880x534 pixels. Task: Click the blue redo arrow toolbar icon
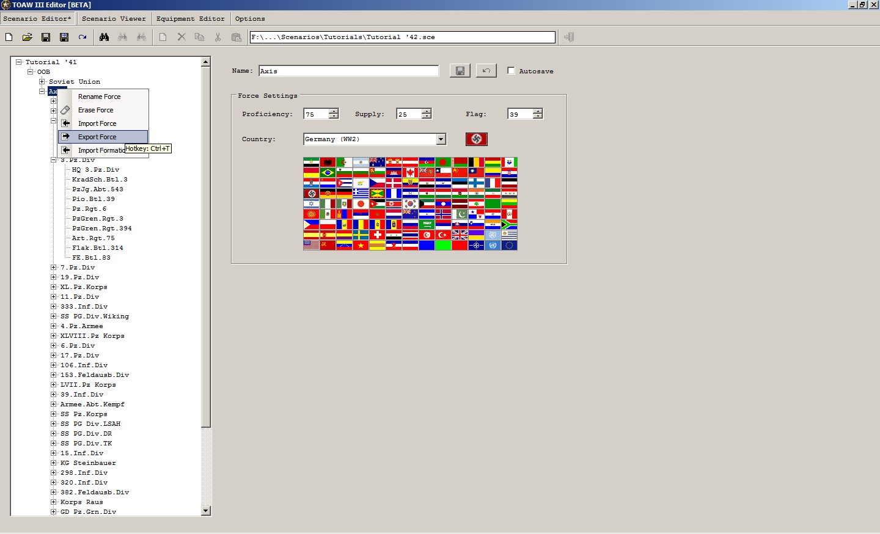point(82,37)
